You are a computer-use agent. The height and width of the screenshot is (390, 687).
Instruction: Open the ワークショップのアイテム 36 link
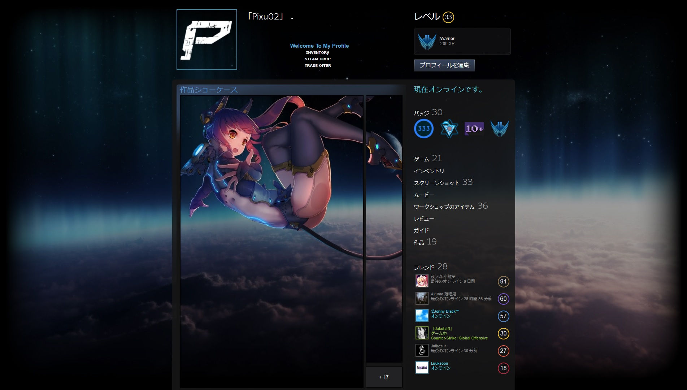click(x=451, y=206)
